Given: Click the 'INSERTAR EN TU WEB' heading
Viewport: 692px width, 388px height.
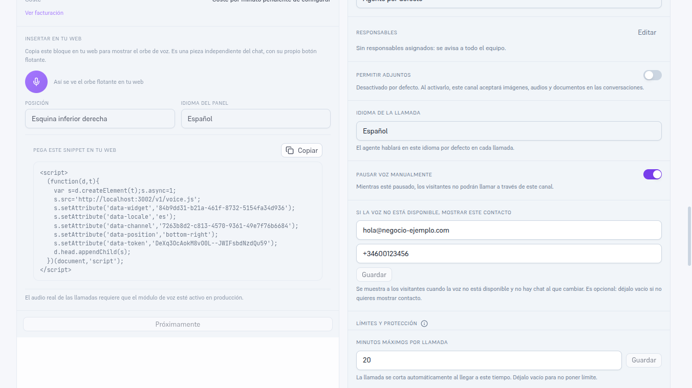Looking at the screenshot, I should (x=53, y=39).
